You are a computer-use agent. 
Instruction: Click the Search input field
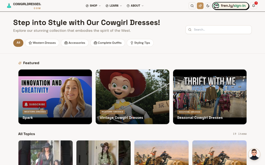point(219,29)
